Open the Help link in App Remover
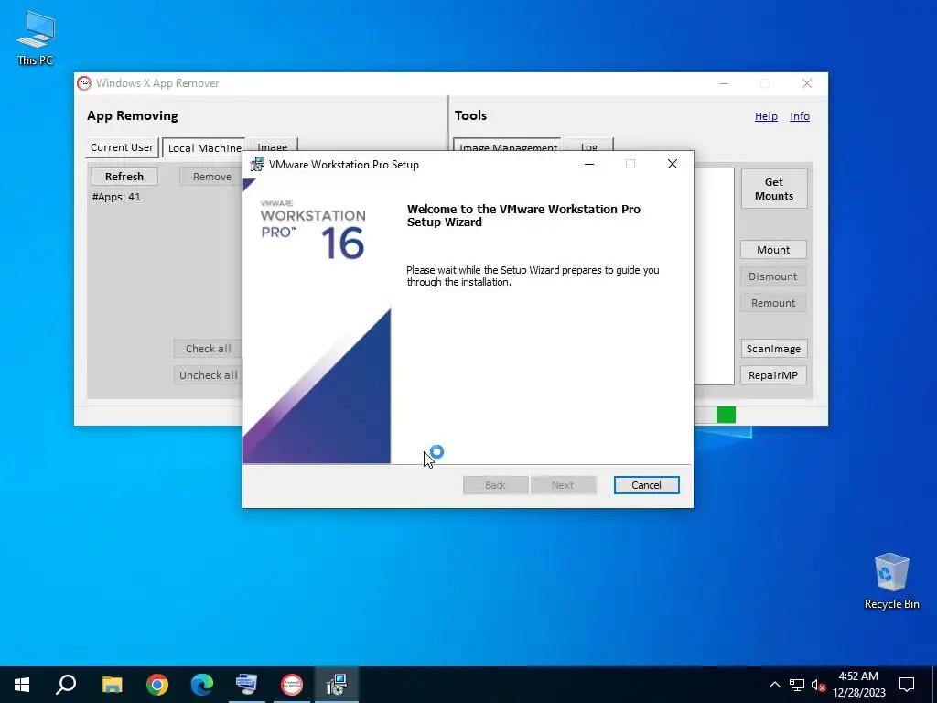The width and height of the screenshot is (937, 703). tap(766, 116)
